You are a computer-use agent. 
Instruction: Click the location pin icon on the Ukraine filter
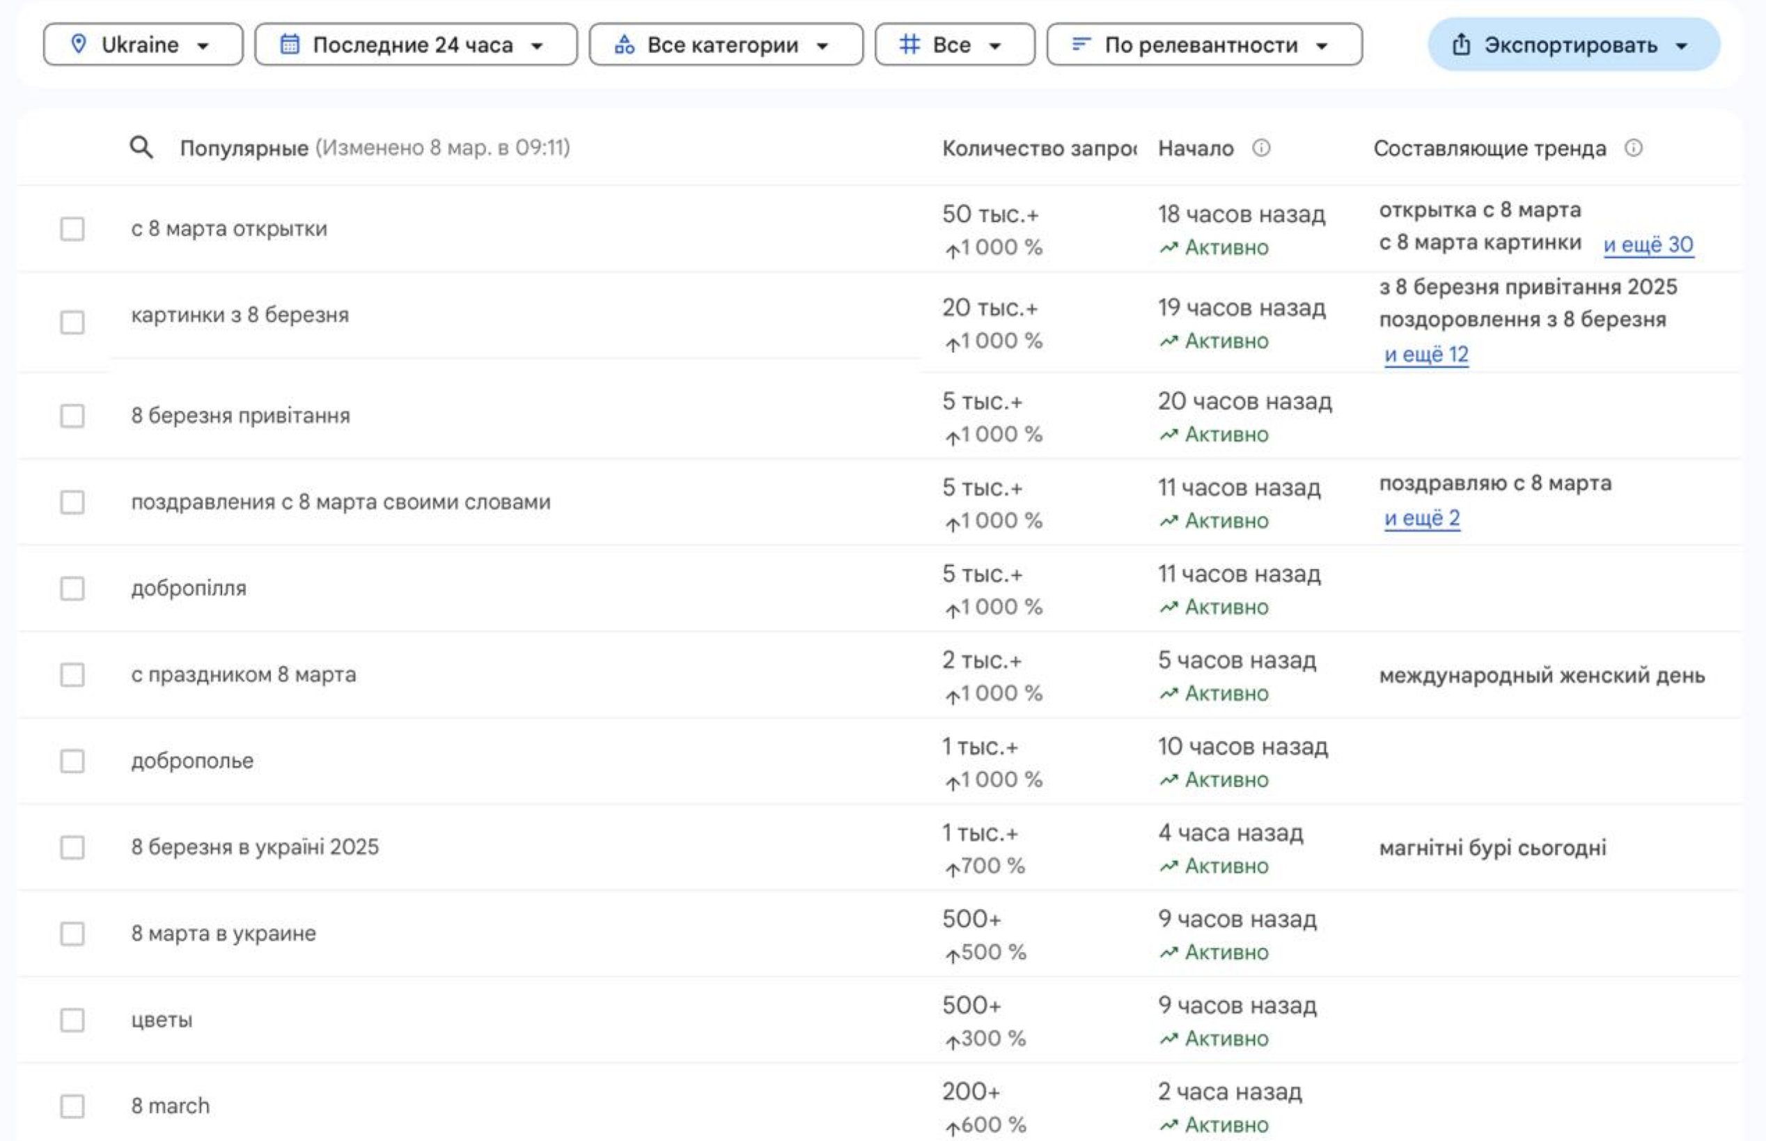click(78, 45)
